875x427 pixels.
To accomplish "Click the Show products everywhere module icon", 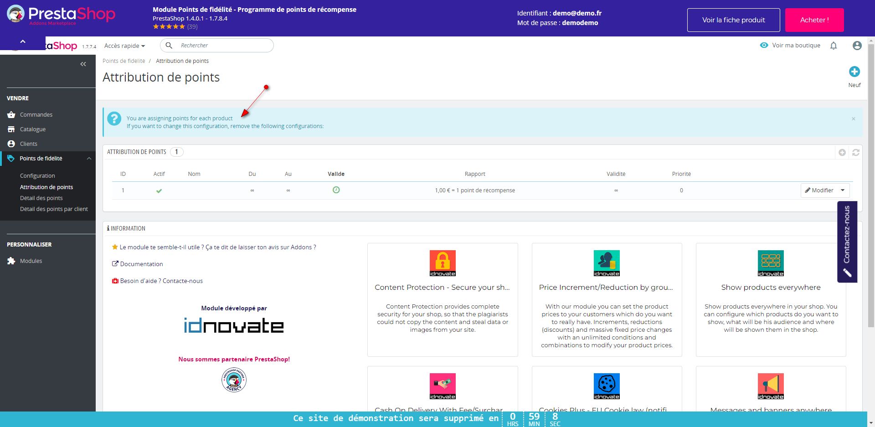I will (771, 263).
